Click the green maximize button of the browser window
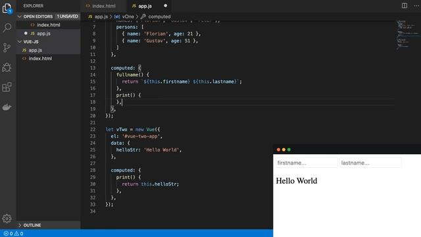 (x=289, y=149)
